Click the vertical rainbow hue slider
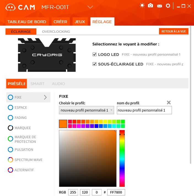This screenshot has height=196, width=194. pos(122,158)
